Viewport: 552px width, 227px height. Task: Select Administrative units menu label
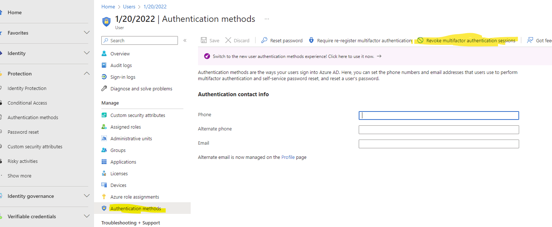point(131,138)
